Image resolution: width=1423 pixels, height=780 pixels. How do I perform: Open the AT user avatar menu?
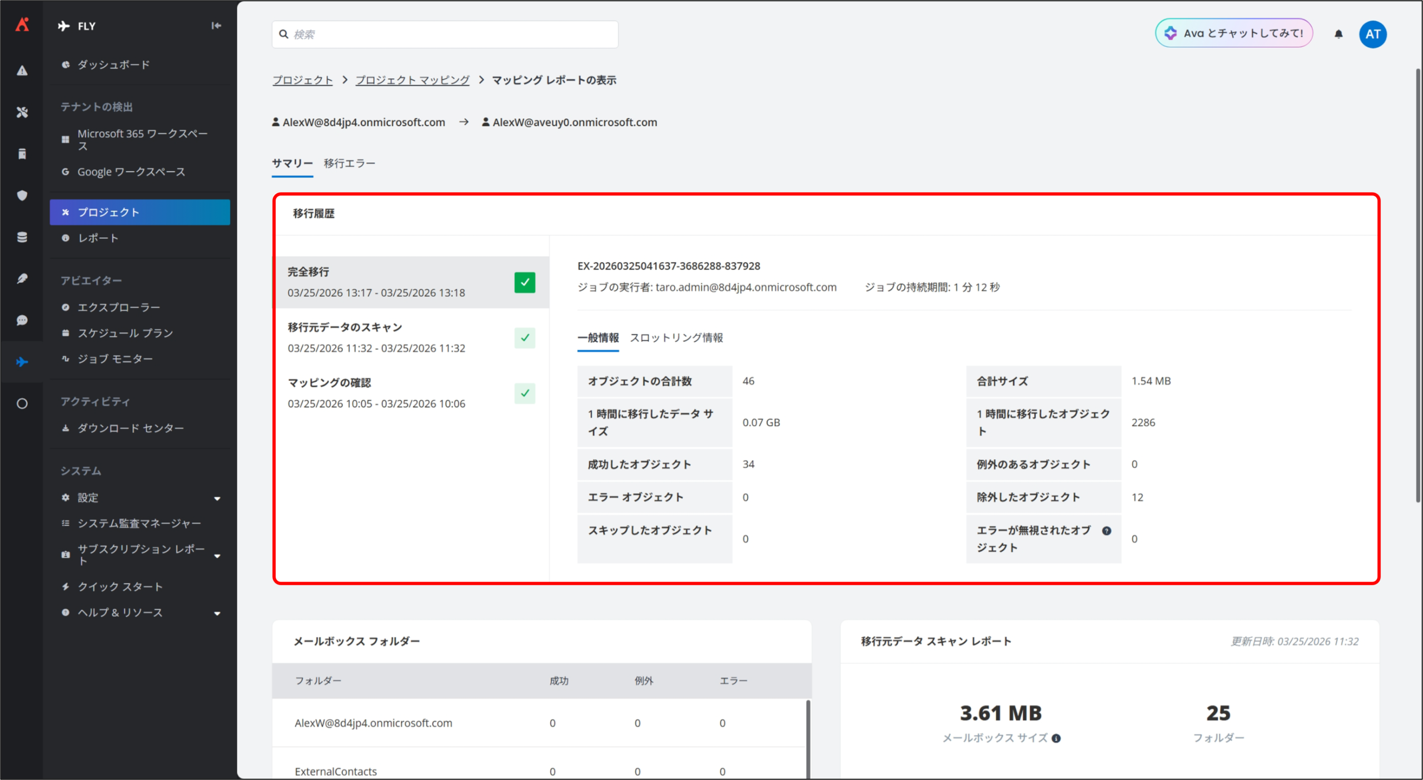[1372, 34]
